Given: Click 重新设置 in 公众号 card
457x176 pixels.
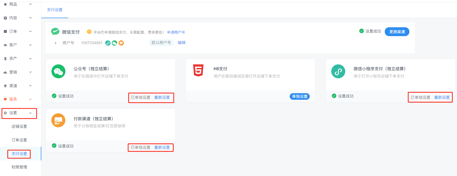Looking at the screenshot, I should click(x=162, y=97).
